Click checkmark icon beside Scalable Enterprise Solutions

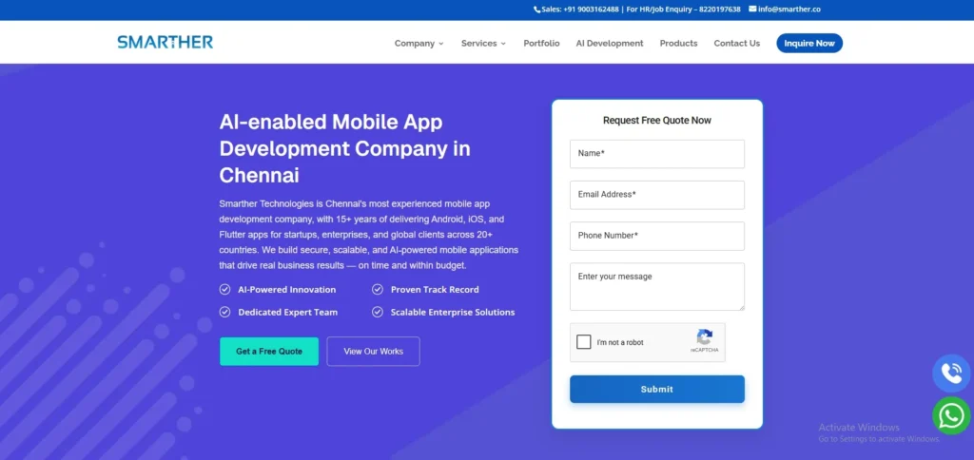(377, 313)
